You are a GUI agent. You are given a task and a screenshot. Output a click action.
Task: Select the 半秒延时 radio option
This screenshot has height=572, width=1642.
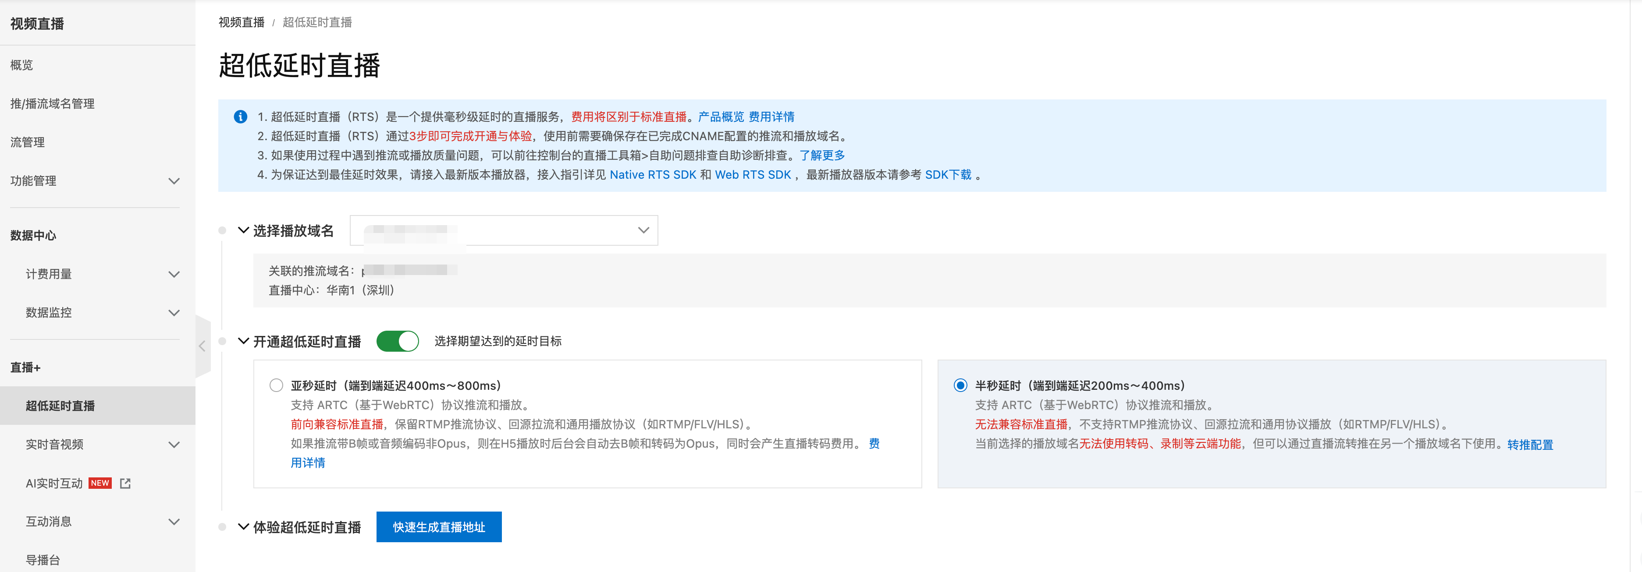[x=960, y=385]
